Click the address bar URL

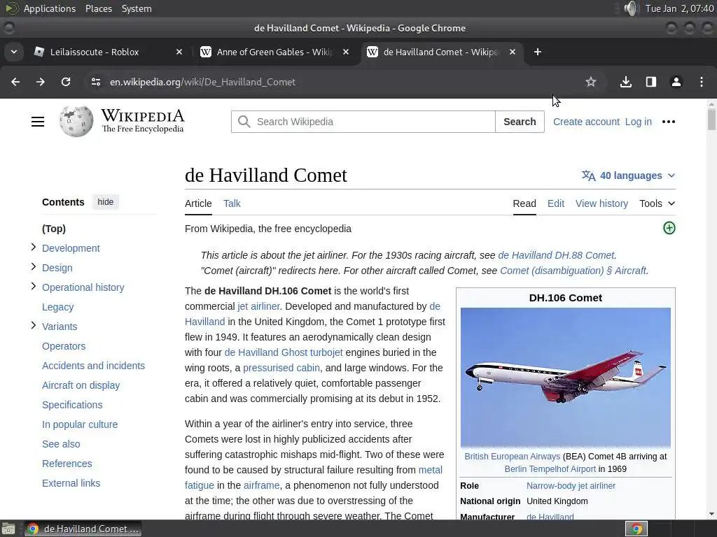click(202, 83)
